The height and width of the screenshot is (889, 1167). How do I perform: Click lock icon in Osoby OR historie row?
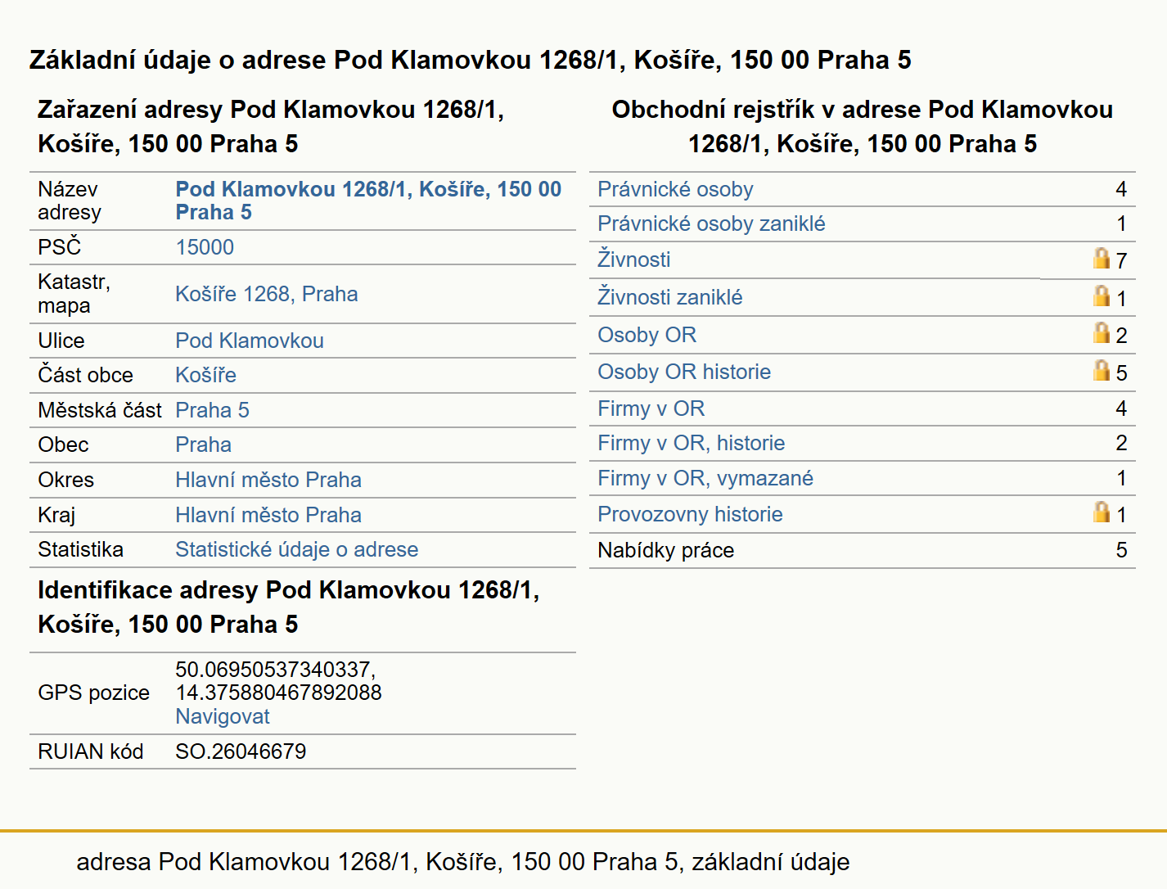1102,370
